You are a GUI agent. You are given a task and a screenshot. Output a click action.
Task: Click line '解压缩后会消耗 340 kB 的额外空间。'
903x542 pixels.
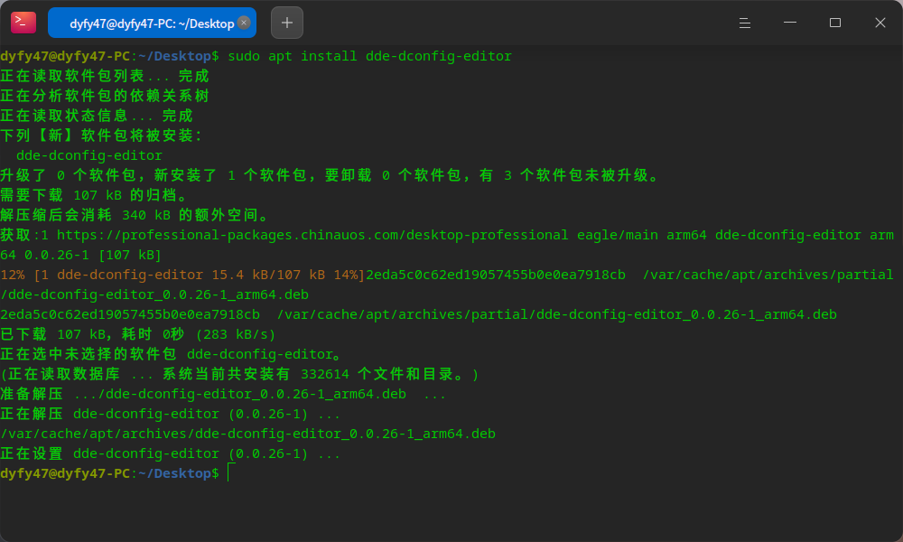pyautogui.click(x=135, y=215)
